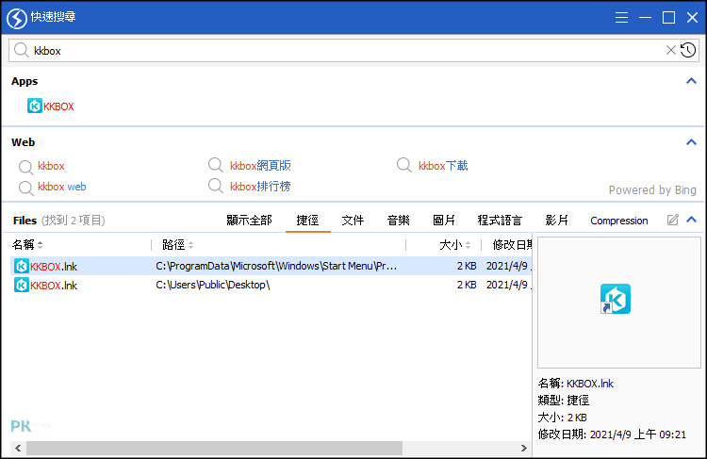707x459 pixels.
Task: Click magnifier icon beside kkbox排行榜
Action: tap(216, 186)
